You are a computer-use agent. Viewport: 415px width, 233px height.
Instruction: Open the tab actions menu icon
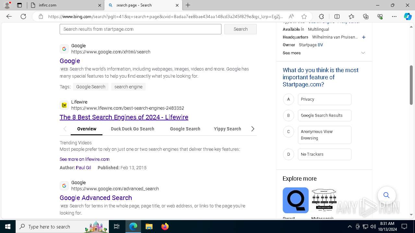click(x=19, y=5)
